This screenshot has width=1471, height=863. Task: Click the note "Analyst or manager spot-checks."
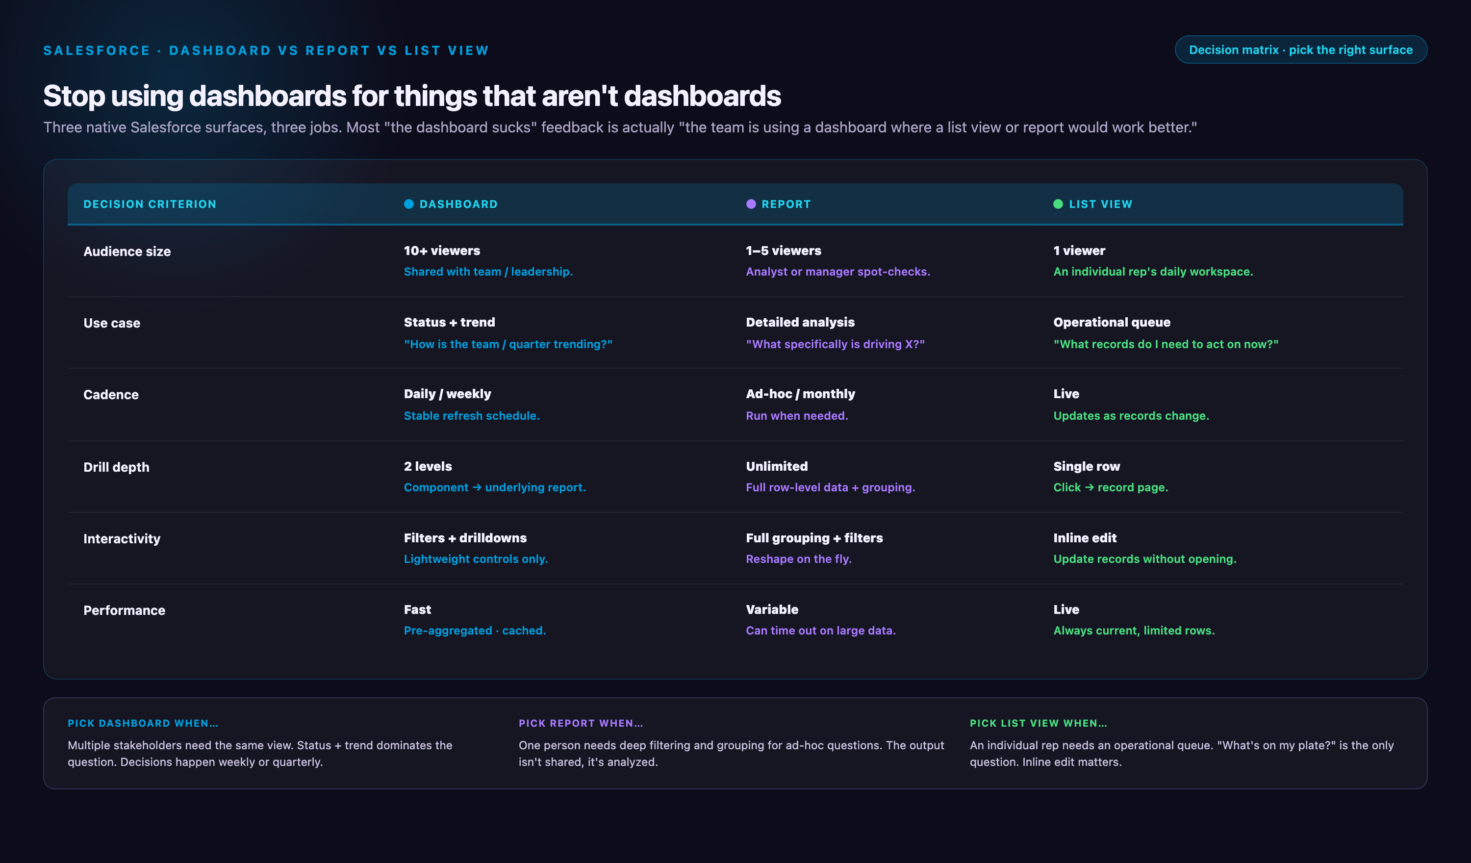pyautogui.click(x=837, y=272)
